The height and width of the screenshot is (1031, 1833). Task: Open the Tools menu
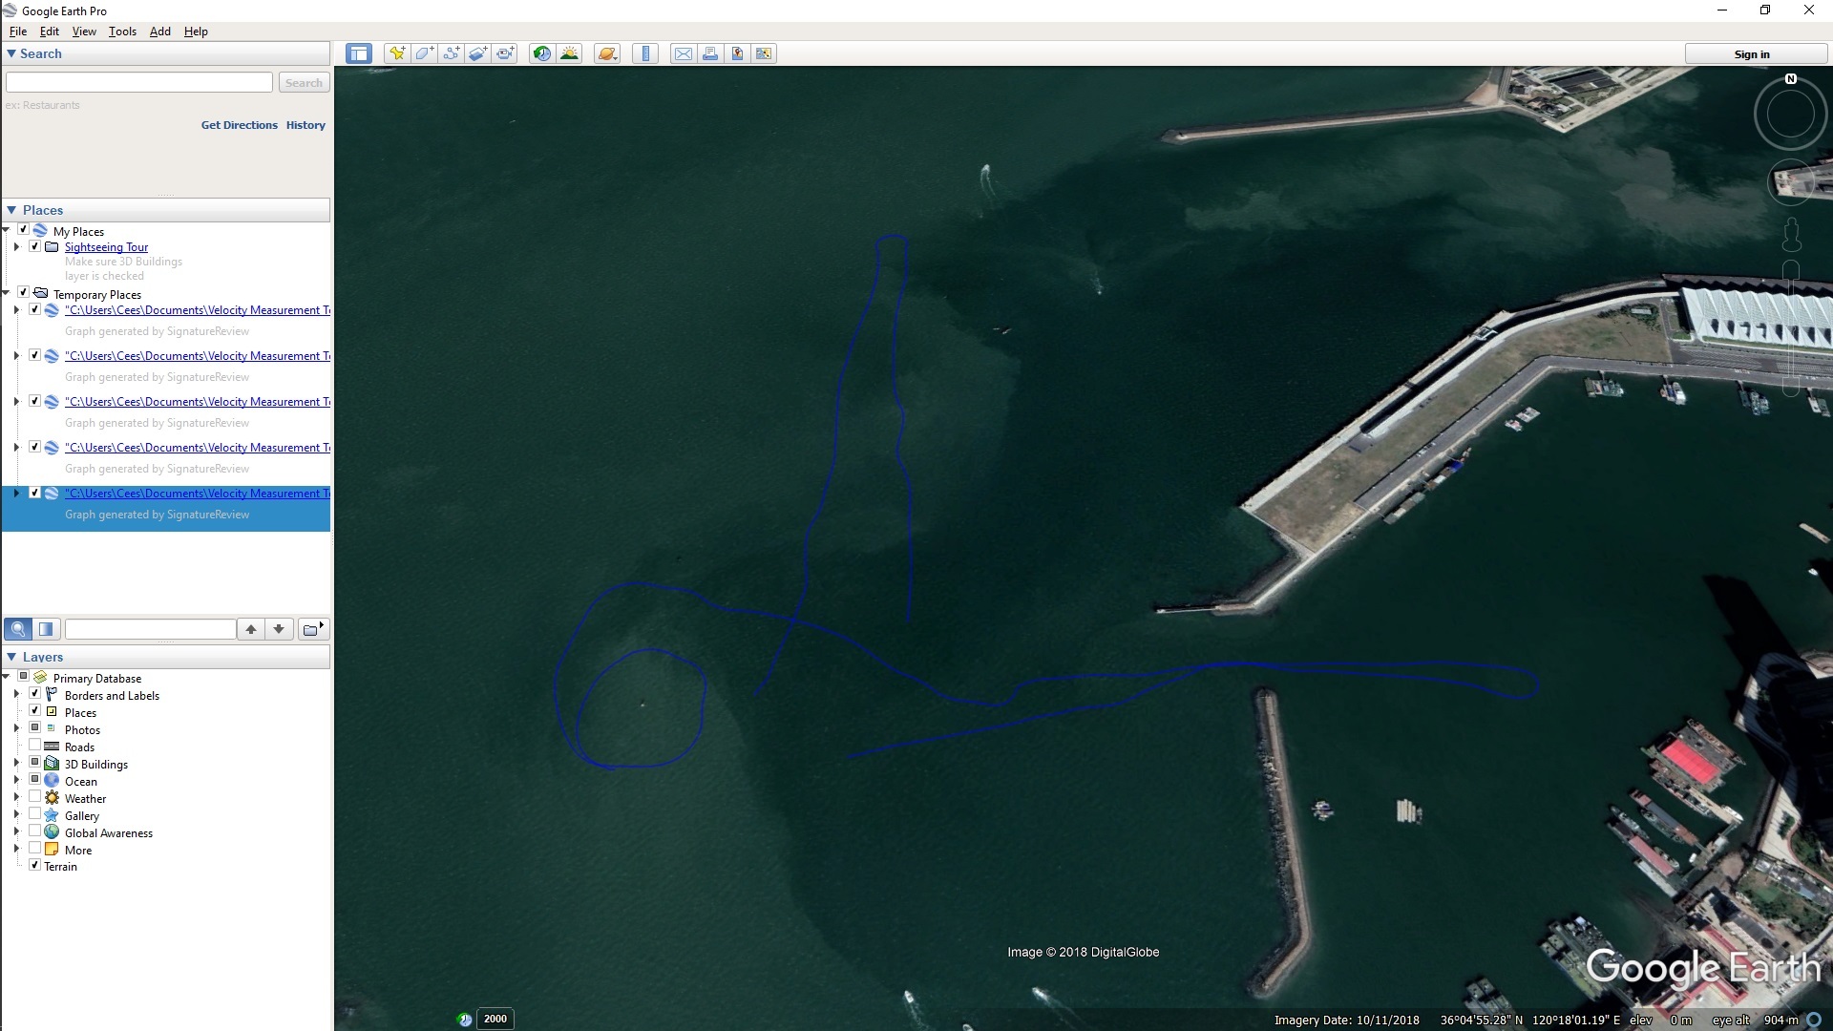coord(122,32)
